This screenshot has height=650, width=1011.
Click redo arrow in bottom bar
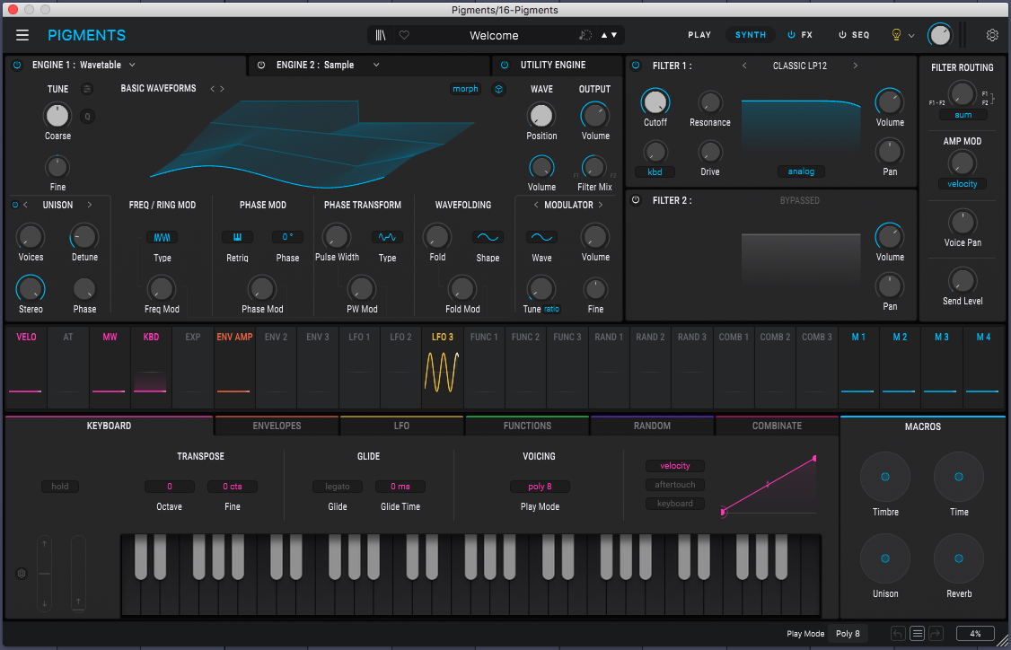(936, 634)
